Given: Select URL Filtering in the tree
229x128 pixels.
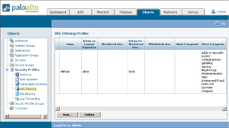Looking at the screenshot, I should tap(28, 89).
